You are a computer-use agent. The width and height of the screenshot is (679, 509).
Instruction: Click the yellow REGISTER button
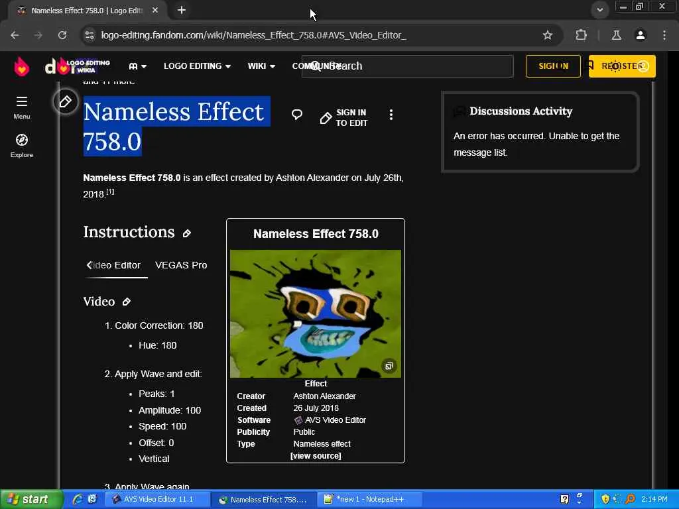click(x=622, y=66)
